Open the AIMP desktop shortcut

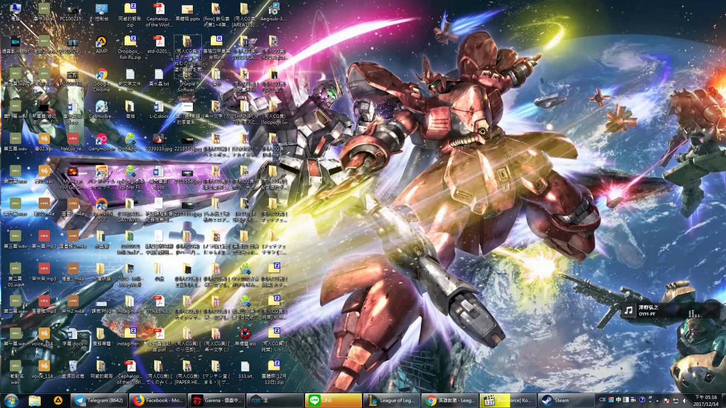click(102, 43)
